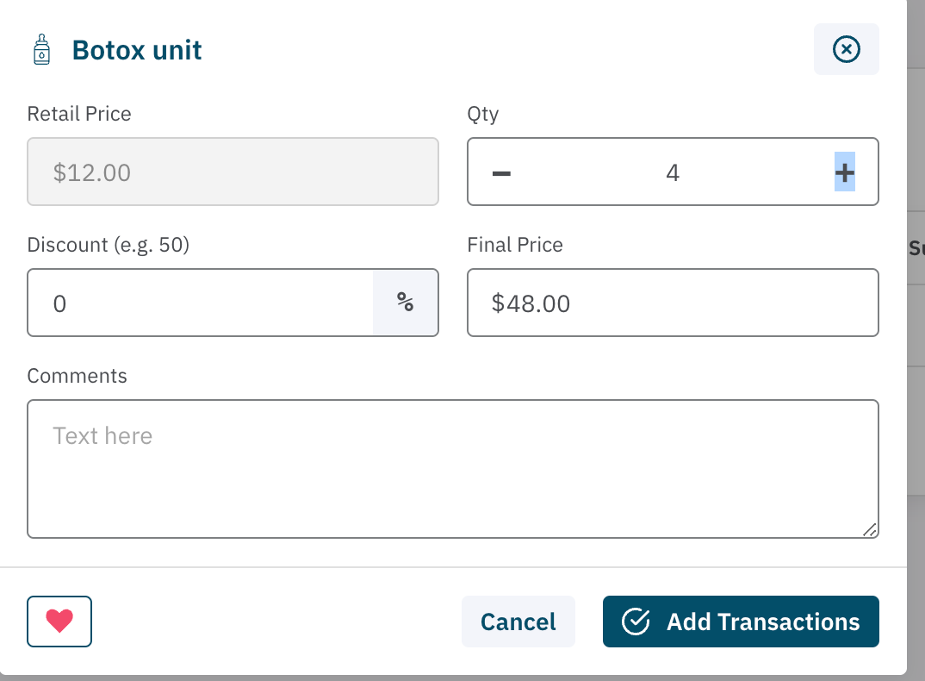Click the Botox unit bottle icon
The image size is (925, 681).
pyautogui.click(x=40, y=50)
